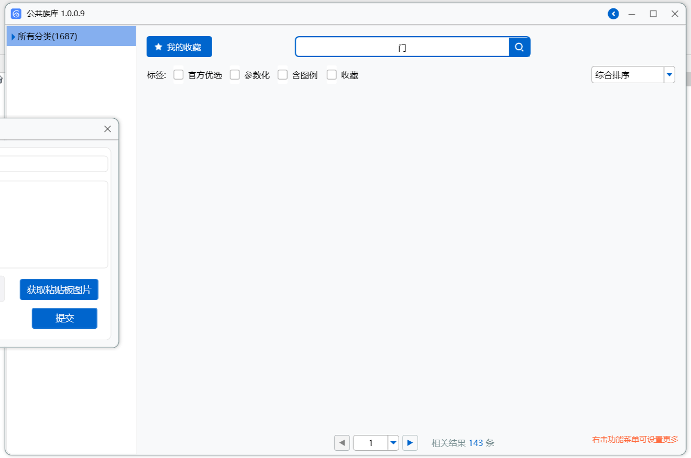Viewport: 691px width, 458px height.
Task: Minimize the 公共族库 window
Action: (x=632, y=14)
